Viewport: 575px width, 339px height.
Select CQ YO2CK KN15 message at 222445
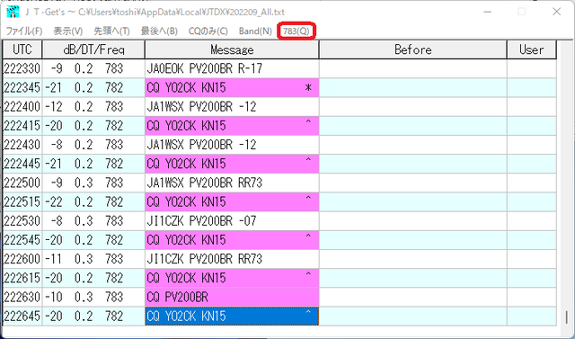tap(232, 164)
